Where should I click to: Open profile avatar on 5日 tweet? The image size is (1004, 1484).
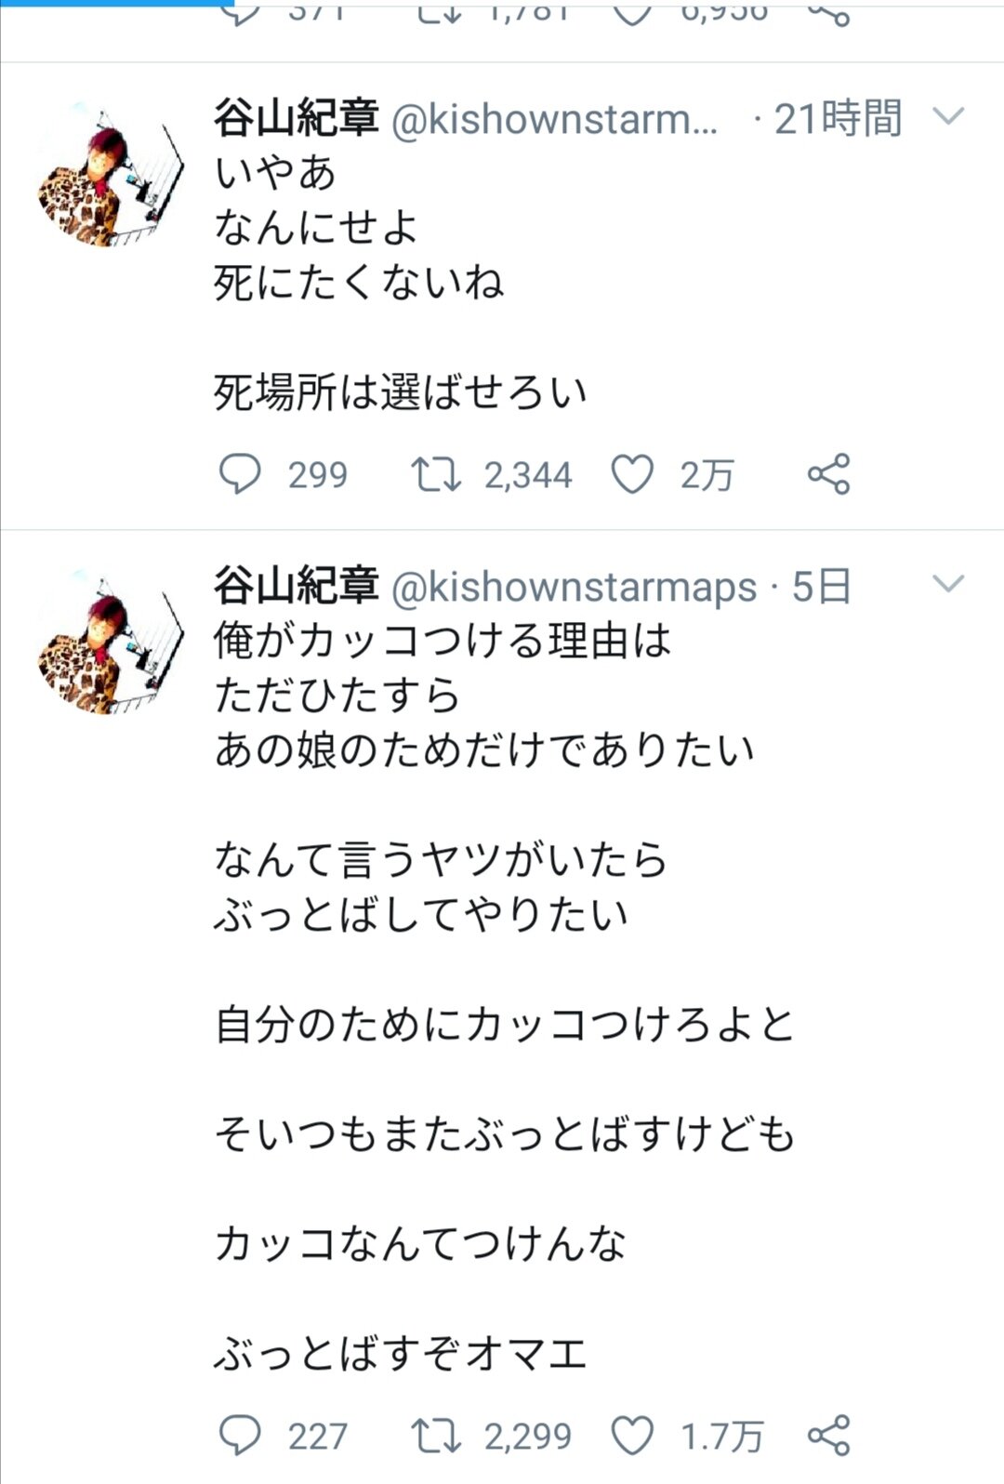pyautogui.click(x=111, y=642)
